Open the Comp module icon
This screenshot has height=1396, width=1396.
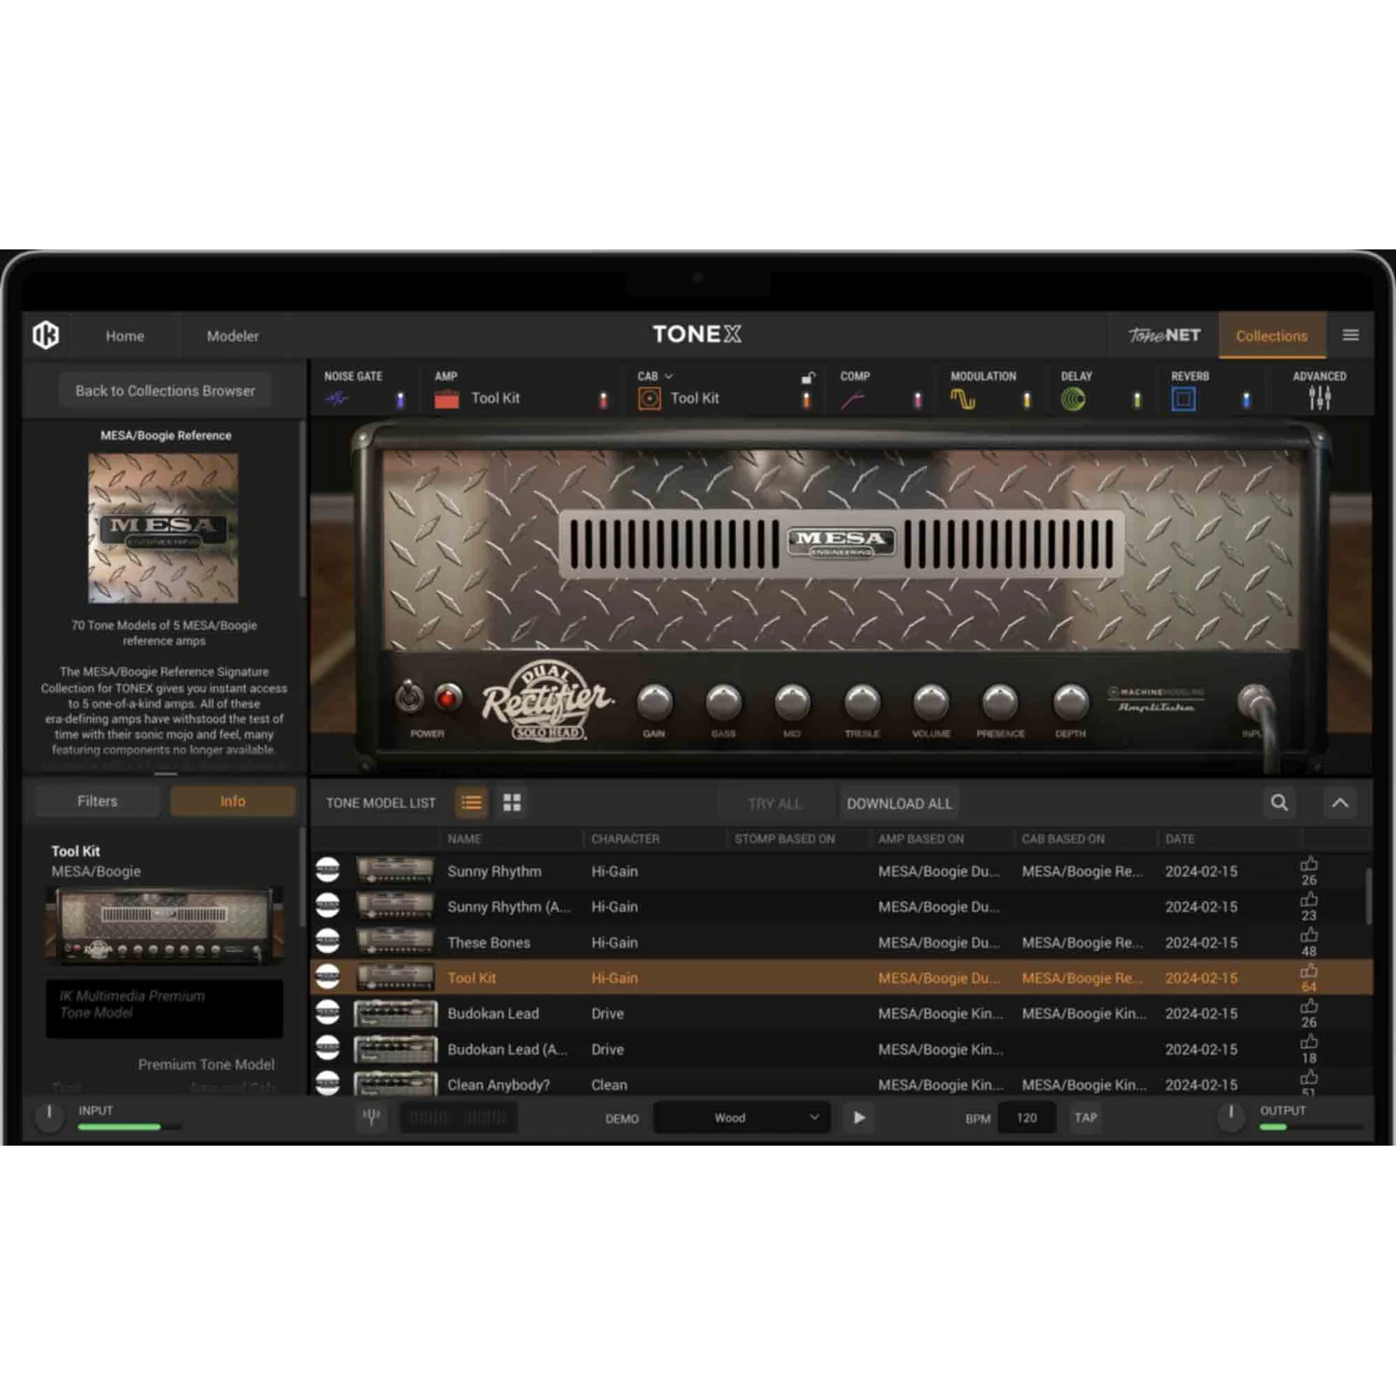point(852,400)
